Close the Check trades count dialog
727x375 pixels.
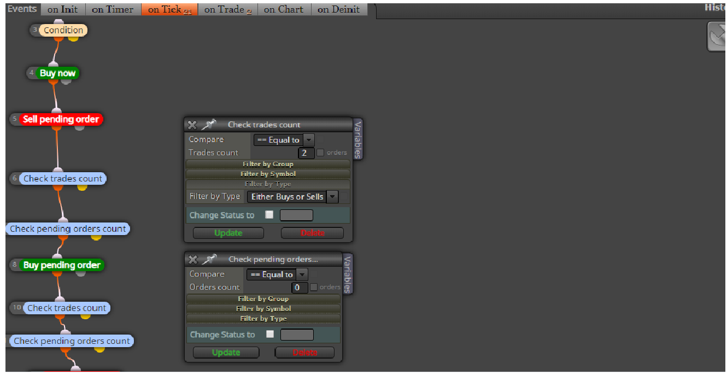point(192,125)
